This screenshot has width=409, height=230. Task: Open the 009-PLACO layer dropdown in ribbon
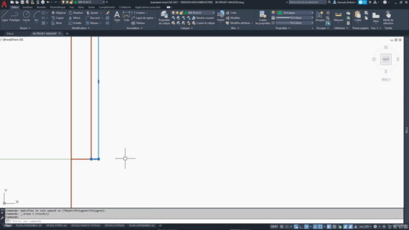(193, 13)
